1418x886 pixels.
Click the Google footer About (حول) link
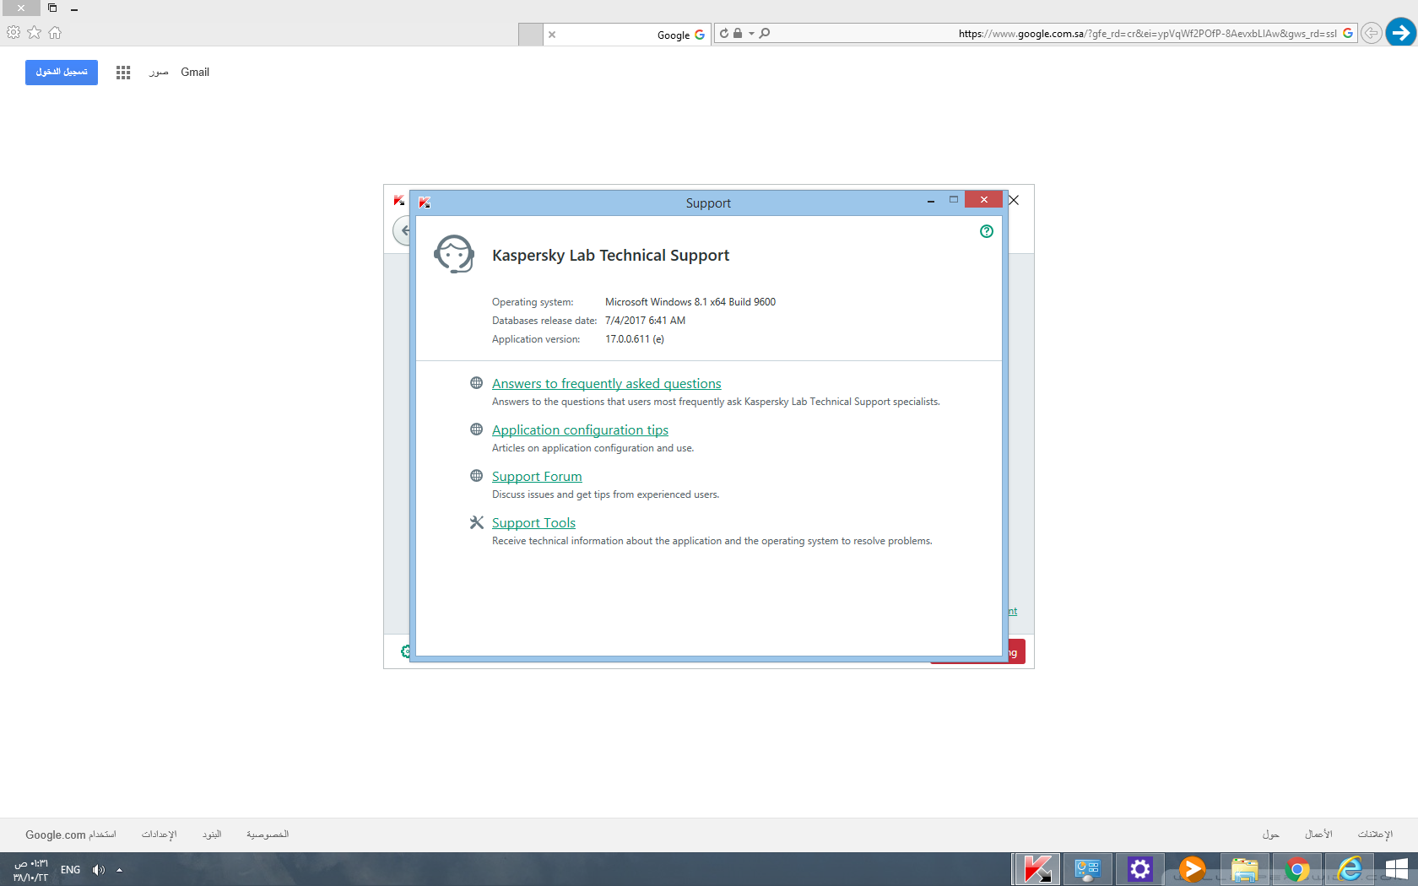pos(1271,835)
